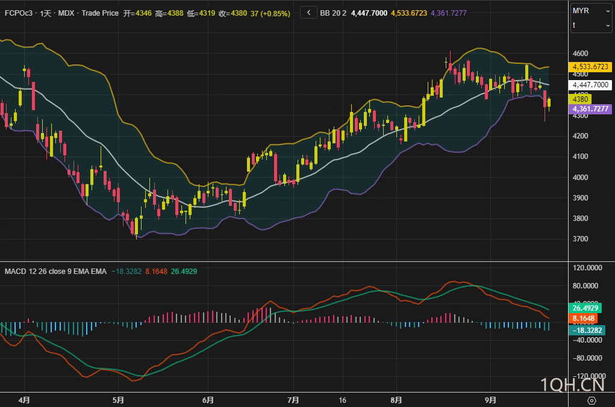Image resolution: width=615 pixels, height=407 pixels.
Task: Select the MACD 12 26 indicator label
Action: pyautogui.click(x=55, y=272)
